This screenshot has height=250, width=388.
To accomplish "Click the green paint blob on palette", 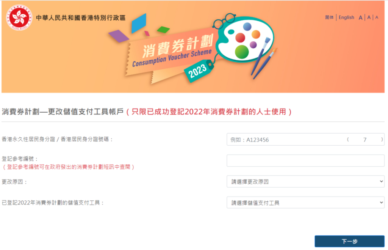I will [241, 51].
